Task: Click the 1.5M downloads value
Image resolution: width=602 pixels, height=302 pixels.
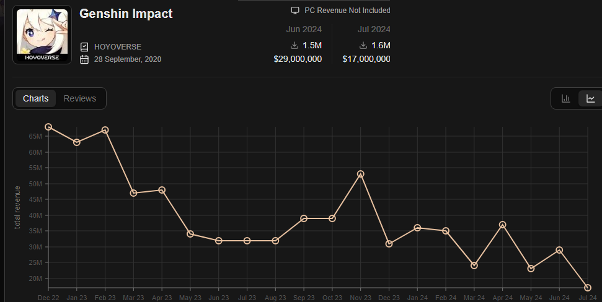Action: [312, 45]
